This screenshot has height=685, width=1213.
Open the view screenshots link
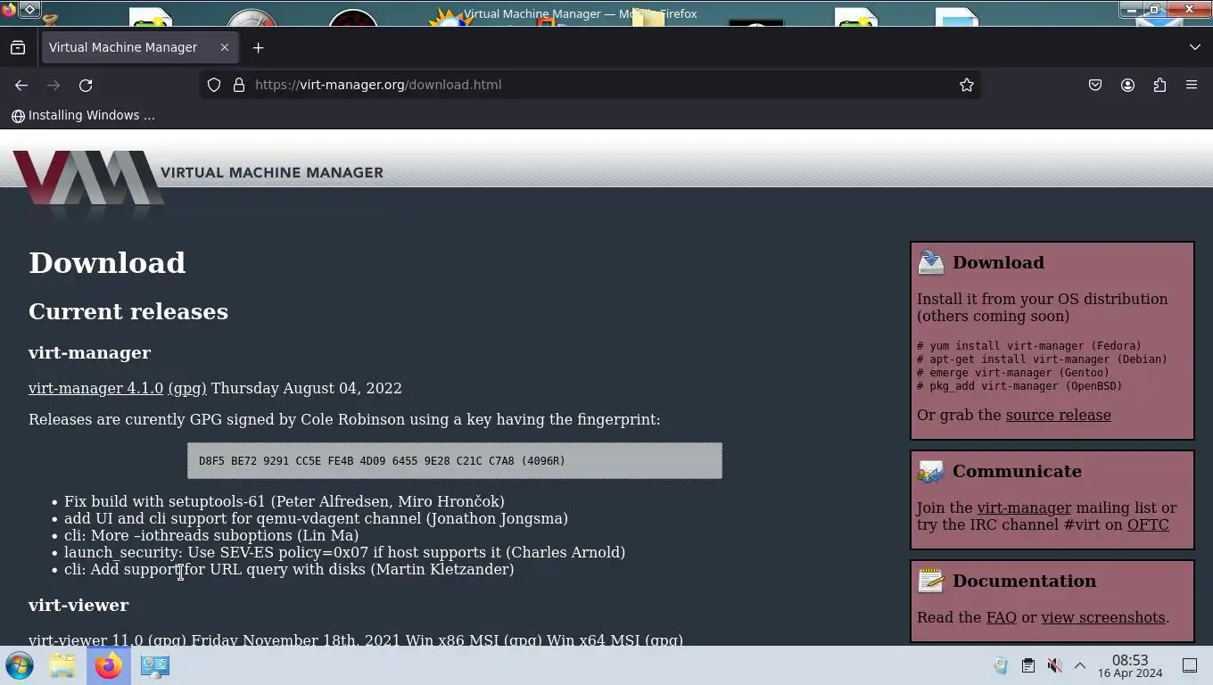tap(1103, 617)
